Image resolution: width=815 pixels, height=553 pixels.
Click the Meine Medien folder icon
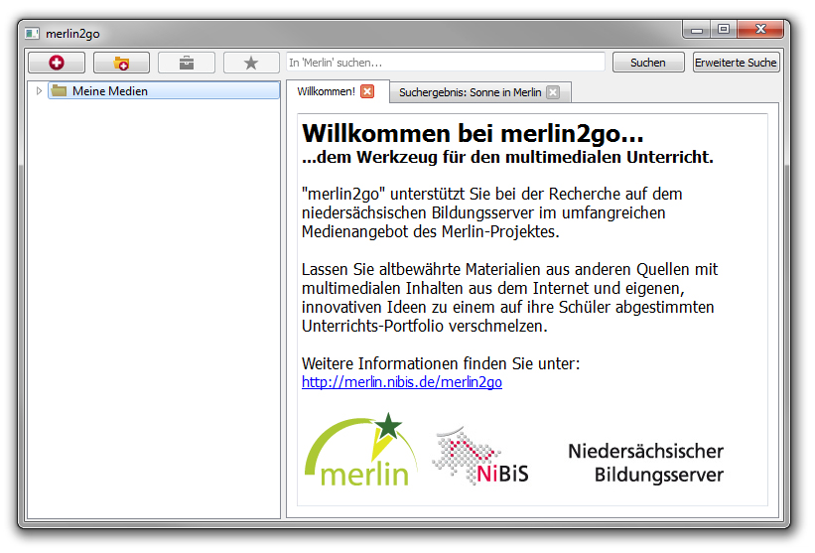60,91
